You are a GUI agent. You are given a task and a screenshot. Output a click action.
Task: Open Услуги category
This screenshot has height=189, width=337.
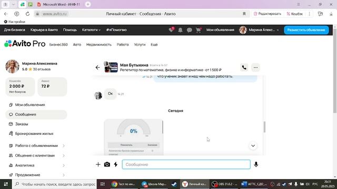click(x=140, y=45)
